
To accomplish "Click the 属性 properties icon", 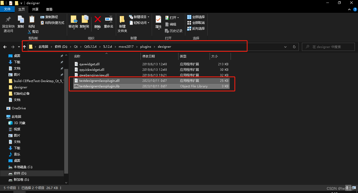I will [158, 19].
